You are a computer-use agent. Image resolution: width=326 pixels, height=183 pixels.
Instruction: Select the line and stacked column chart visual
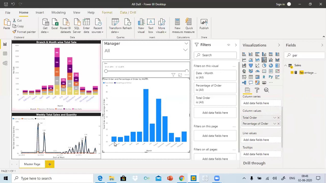(x=264, y=60)
